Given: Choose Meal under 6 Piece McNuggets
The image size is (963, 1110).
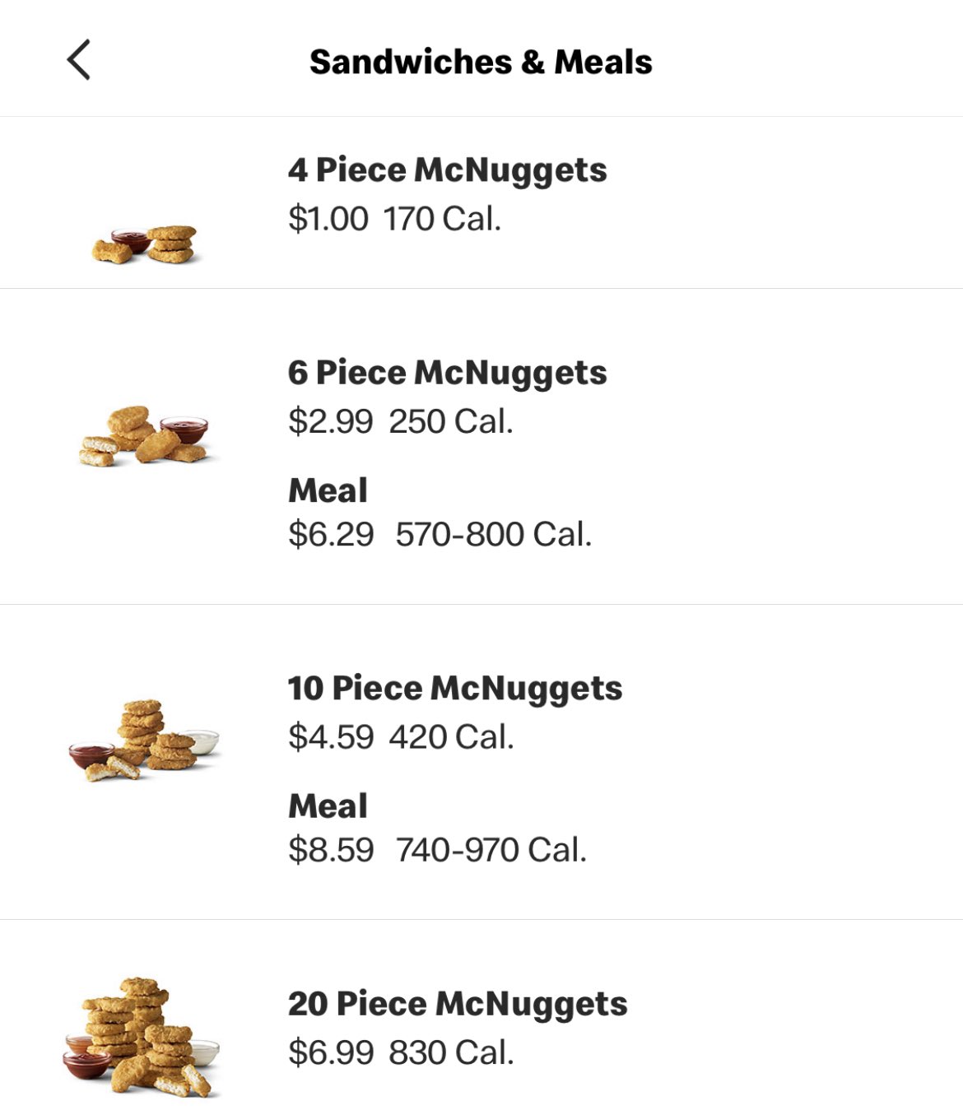Looking at the screenshot, I should click(x=328, y=490).
